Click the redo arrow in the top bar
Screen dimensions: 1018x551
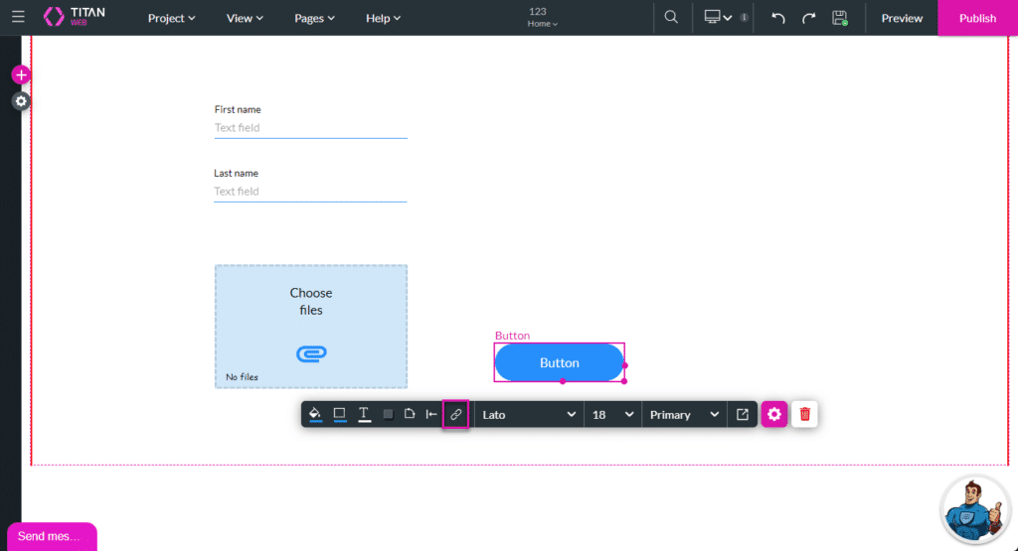808,18
